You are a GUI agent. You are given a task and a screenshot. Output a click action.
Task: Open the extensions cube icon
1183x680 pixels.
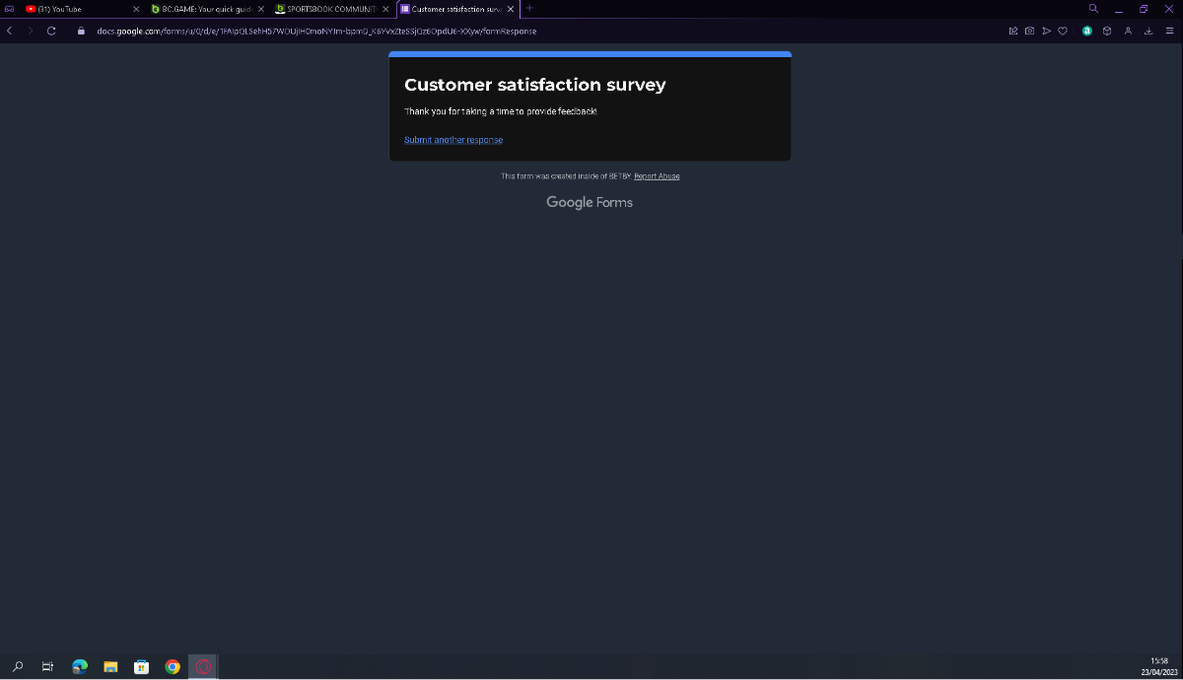pos(1107,31)
